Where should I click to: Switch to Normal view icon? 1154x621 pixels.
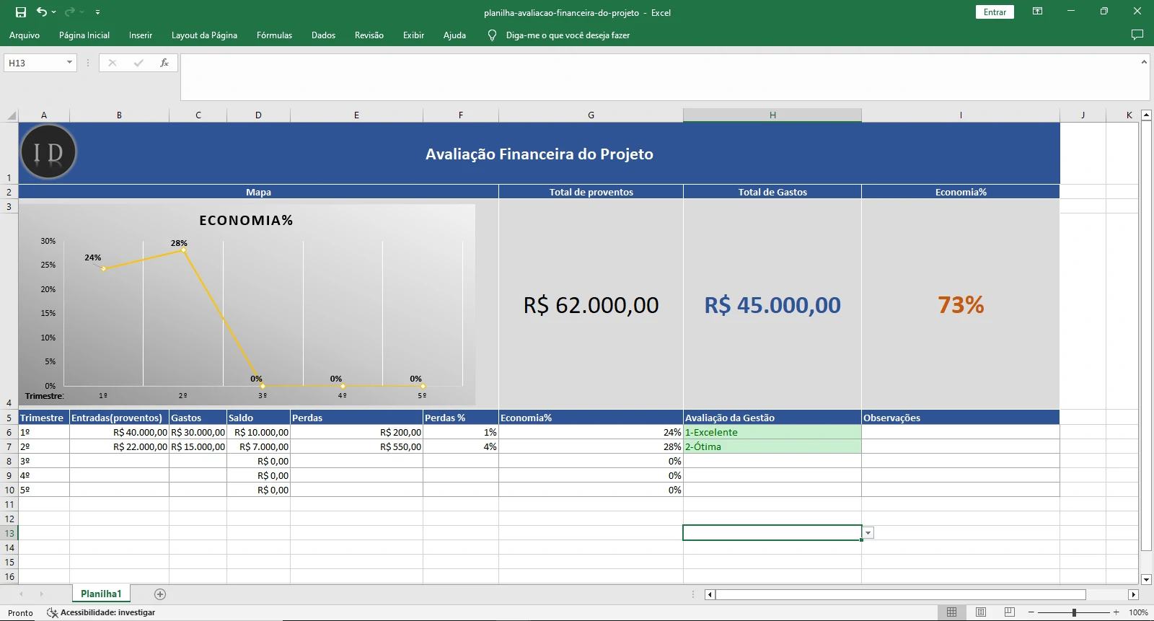(x=951, y=612)
